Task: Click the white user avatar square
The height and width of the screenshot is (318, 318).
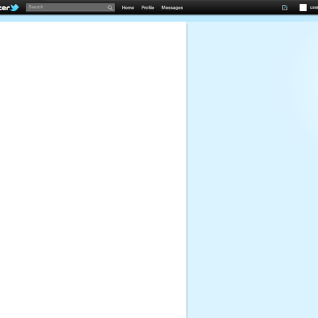Action: click(303, 8)
